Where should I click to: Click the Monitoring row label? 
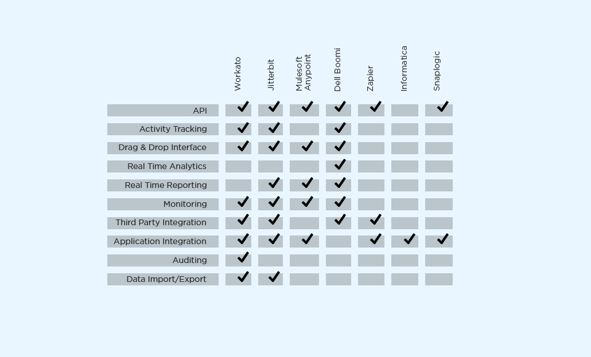point(185,204)
